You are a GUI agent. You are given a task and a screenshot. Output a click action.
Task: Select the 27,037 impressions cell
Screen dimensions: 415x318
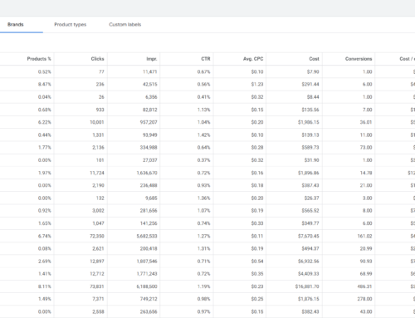tap(149, 160)
